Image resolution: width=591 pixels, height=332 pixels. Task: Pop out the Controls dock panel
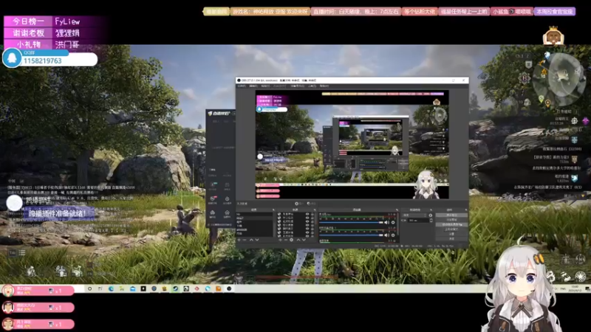[x=466, y=210]
